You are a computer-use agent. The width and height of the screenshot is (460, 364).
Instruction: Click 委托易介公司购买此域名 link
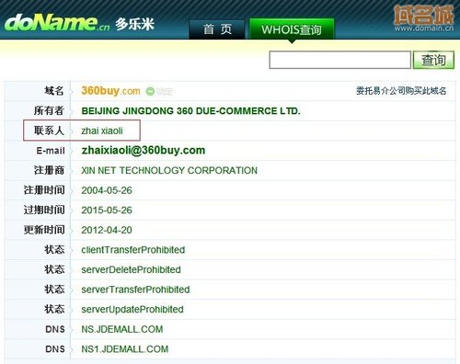click(401, 91)
